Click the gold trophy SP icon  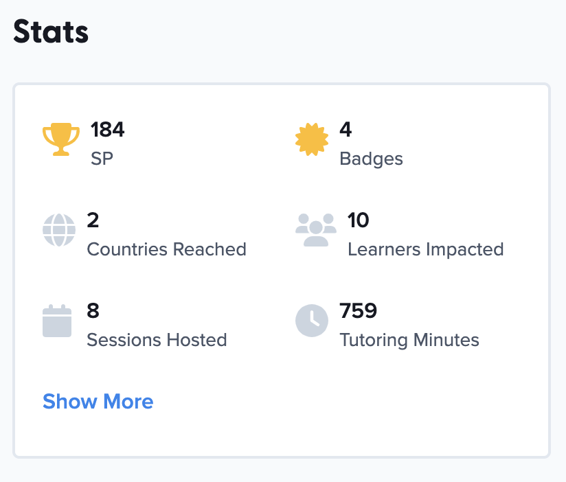pos(61,140)
